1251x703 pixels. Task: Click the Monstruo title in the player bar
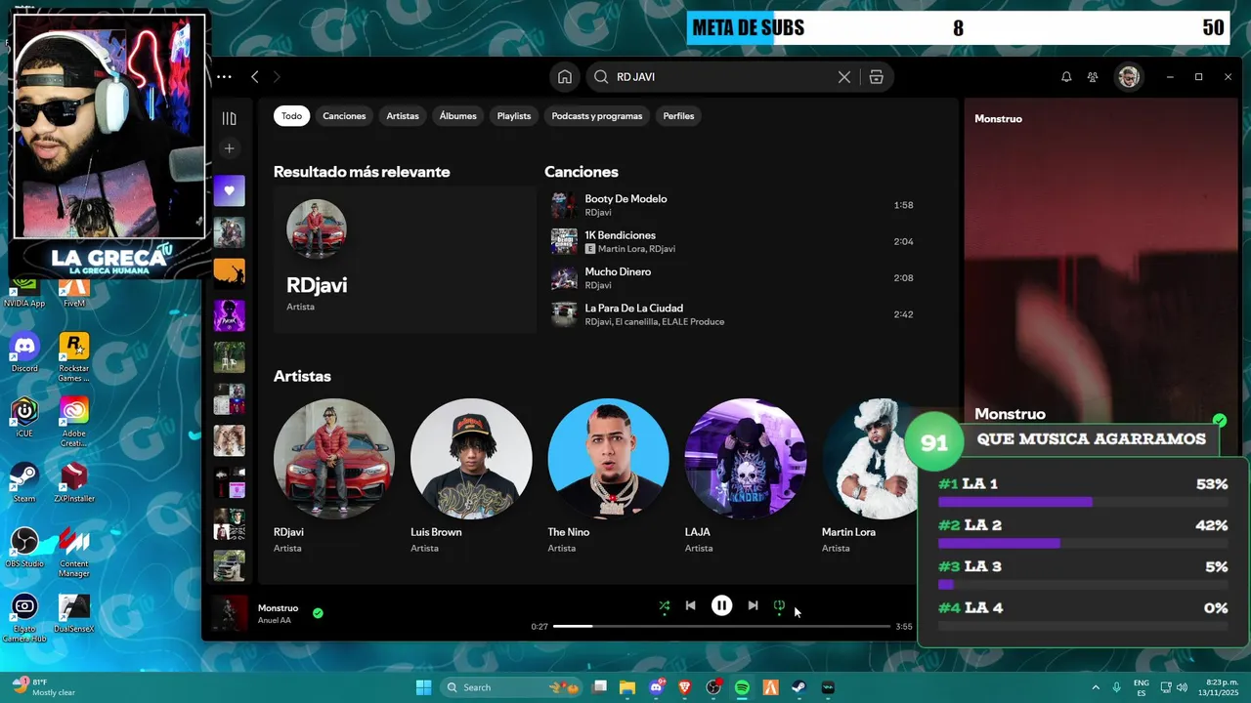[278, 608]
